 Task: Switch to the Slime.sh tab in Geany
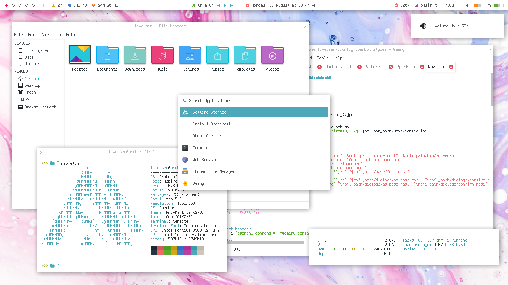[x=374, y=67]
